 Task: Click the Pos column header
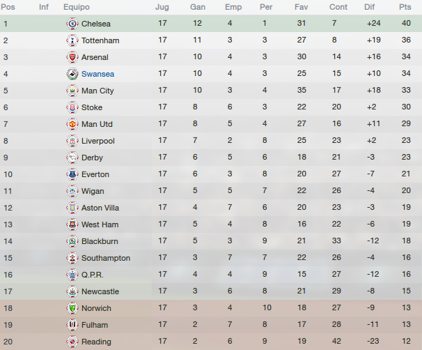(x=8, y=7)
